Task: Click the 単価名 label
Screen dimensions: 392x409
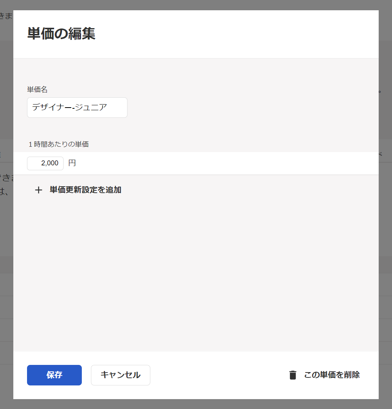Action: click(37, 89)
